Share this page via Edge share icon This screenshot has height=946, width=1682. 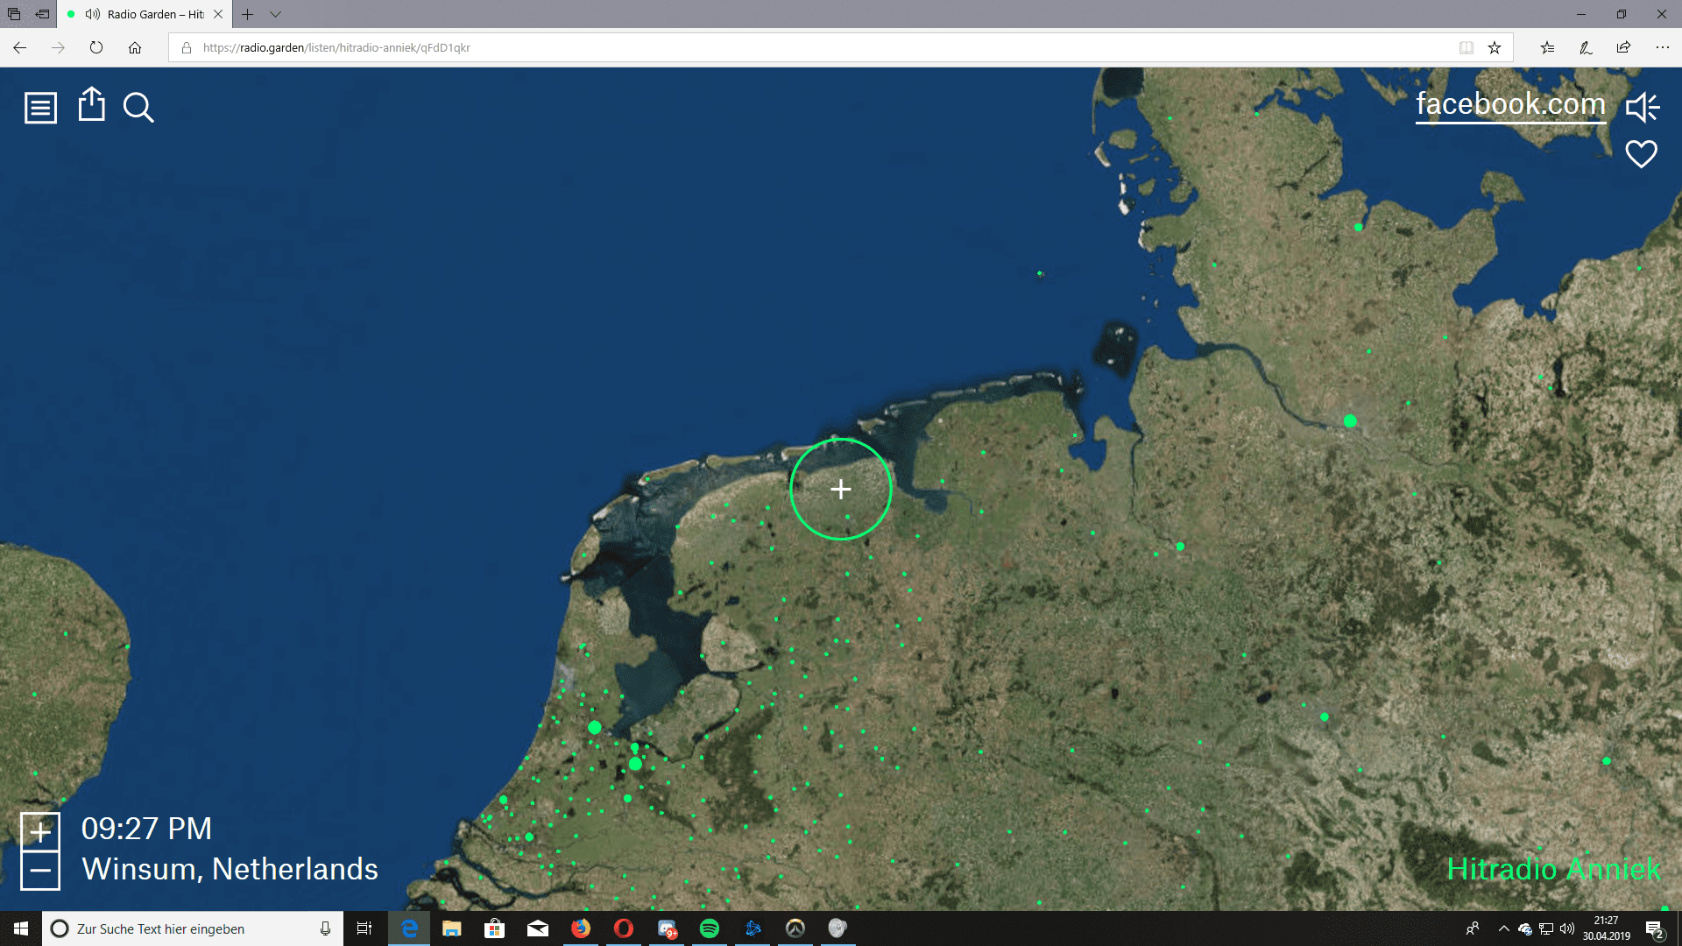1623,47
